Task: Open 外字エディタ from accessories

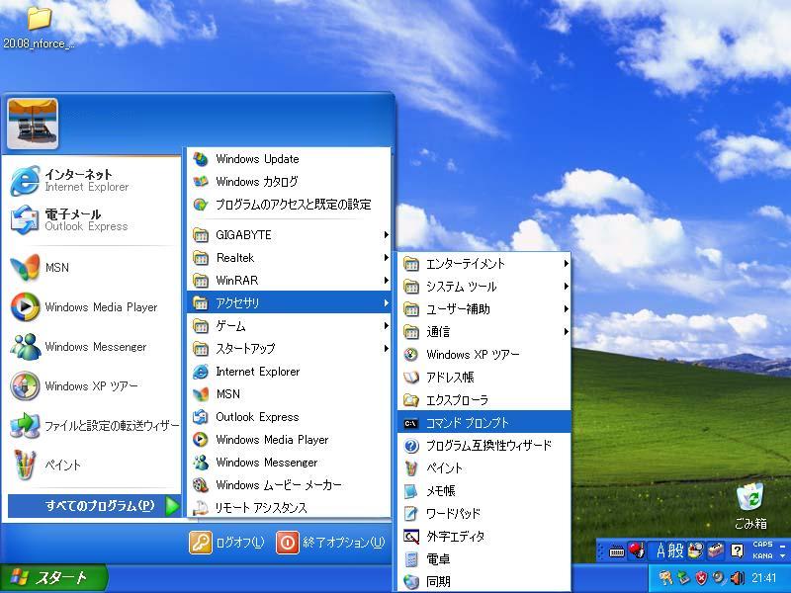Action: (484, 536)
